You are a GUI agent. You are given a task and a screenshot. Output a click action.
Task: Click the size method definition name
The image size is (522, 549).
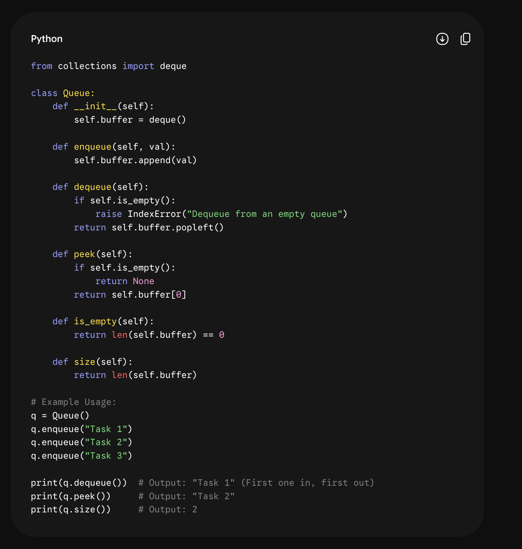(85, 362)
